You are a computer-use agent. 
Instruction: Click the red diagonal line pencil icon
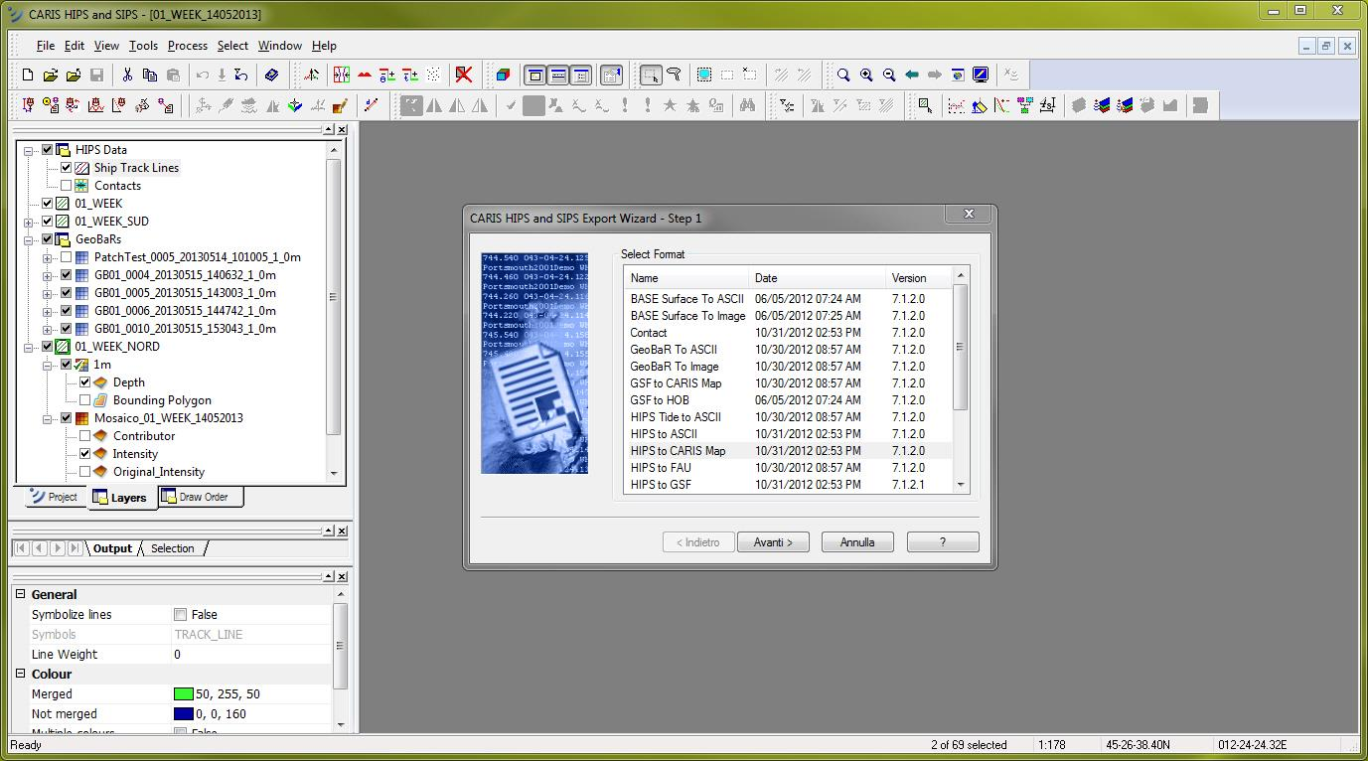(372, 105)
